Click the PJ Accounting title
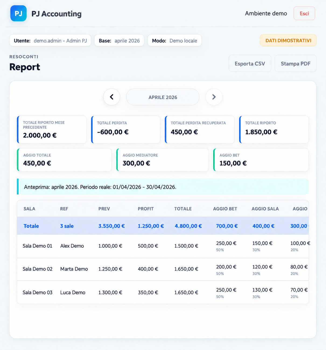The image size is (326, 350). click(x=57, y=14)
